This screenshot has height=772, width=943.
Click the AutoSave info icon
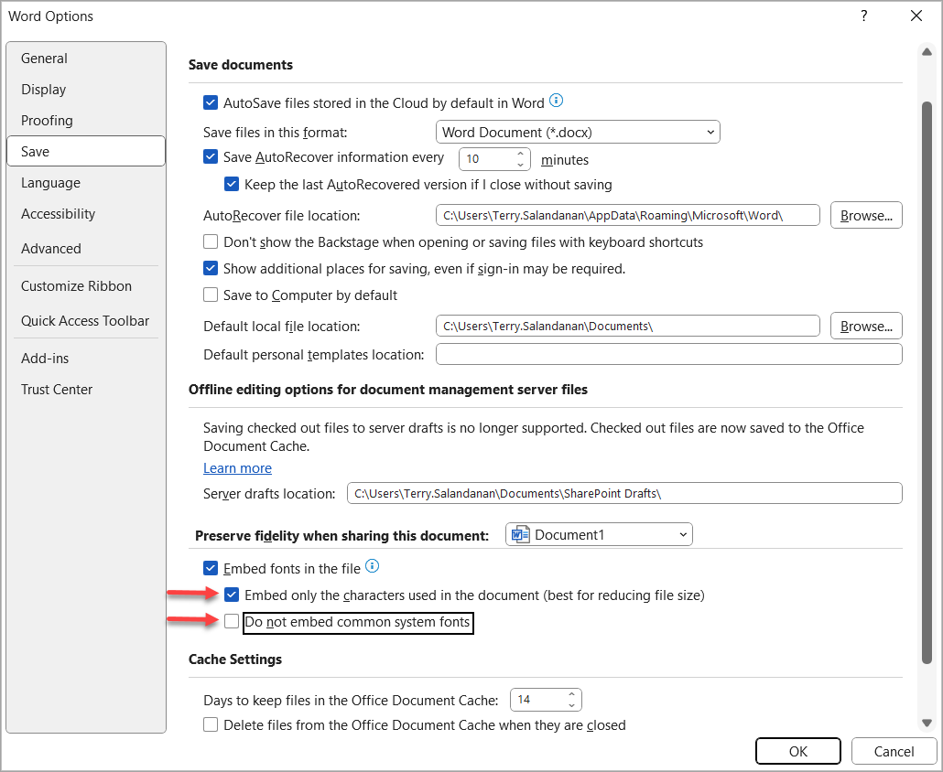click(557, 101)
